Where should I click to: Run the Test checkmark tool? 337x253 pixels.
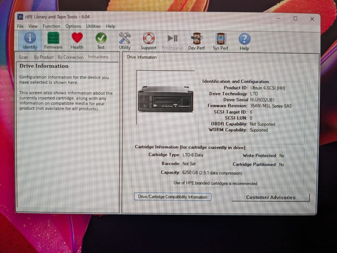[101, 41]
